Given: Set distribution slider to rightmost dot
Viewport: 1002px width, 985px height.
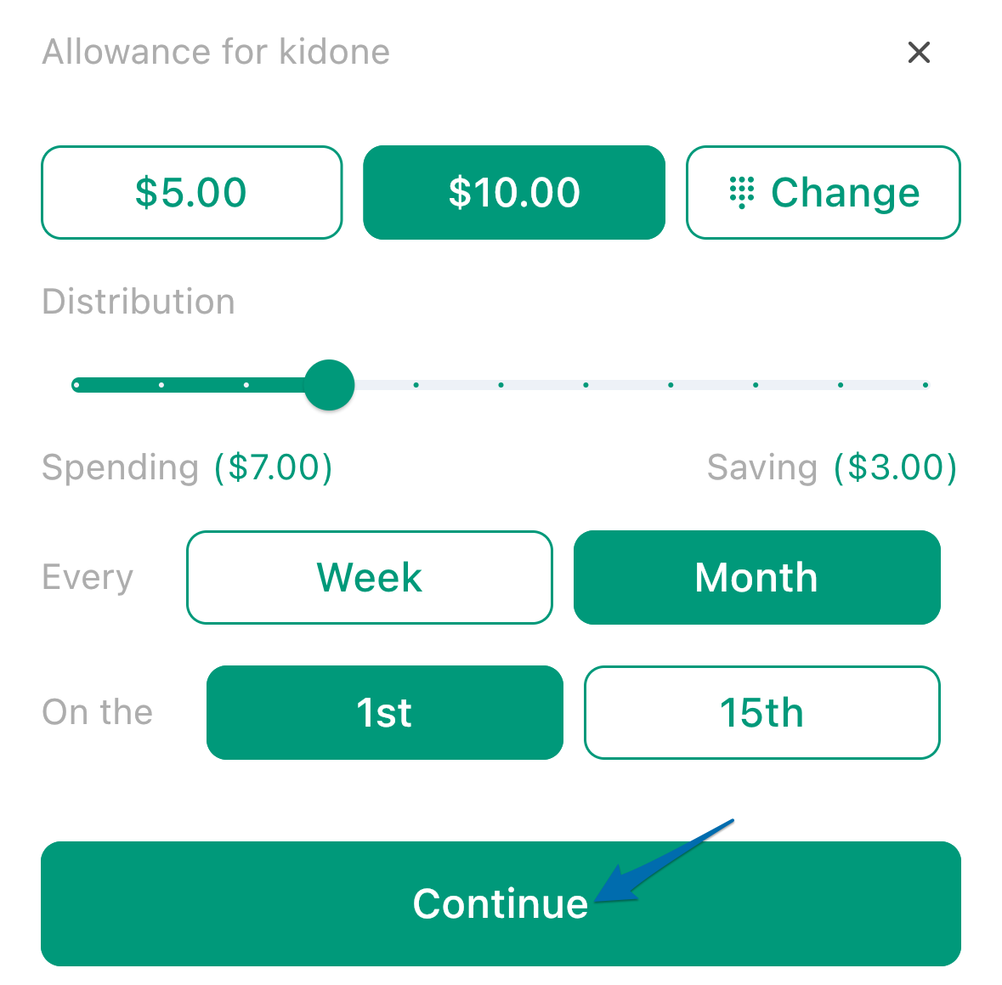Looking at the screenshot, I should tap(926, 385).
